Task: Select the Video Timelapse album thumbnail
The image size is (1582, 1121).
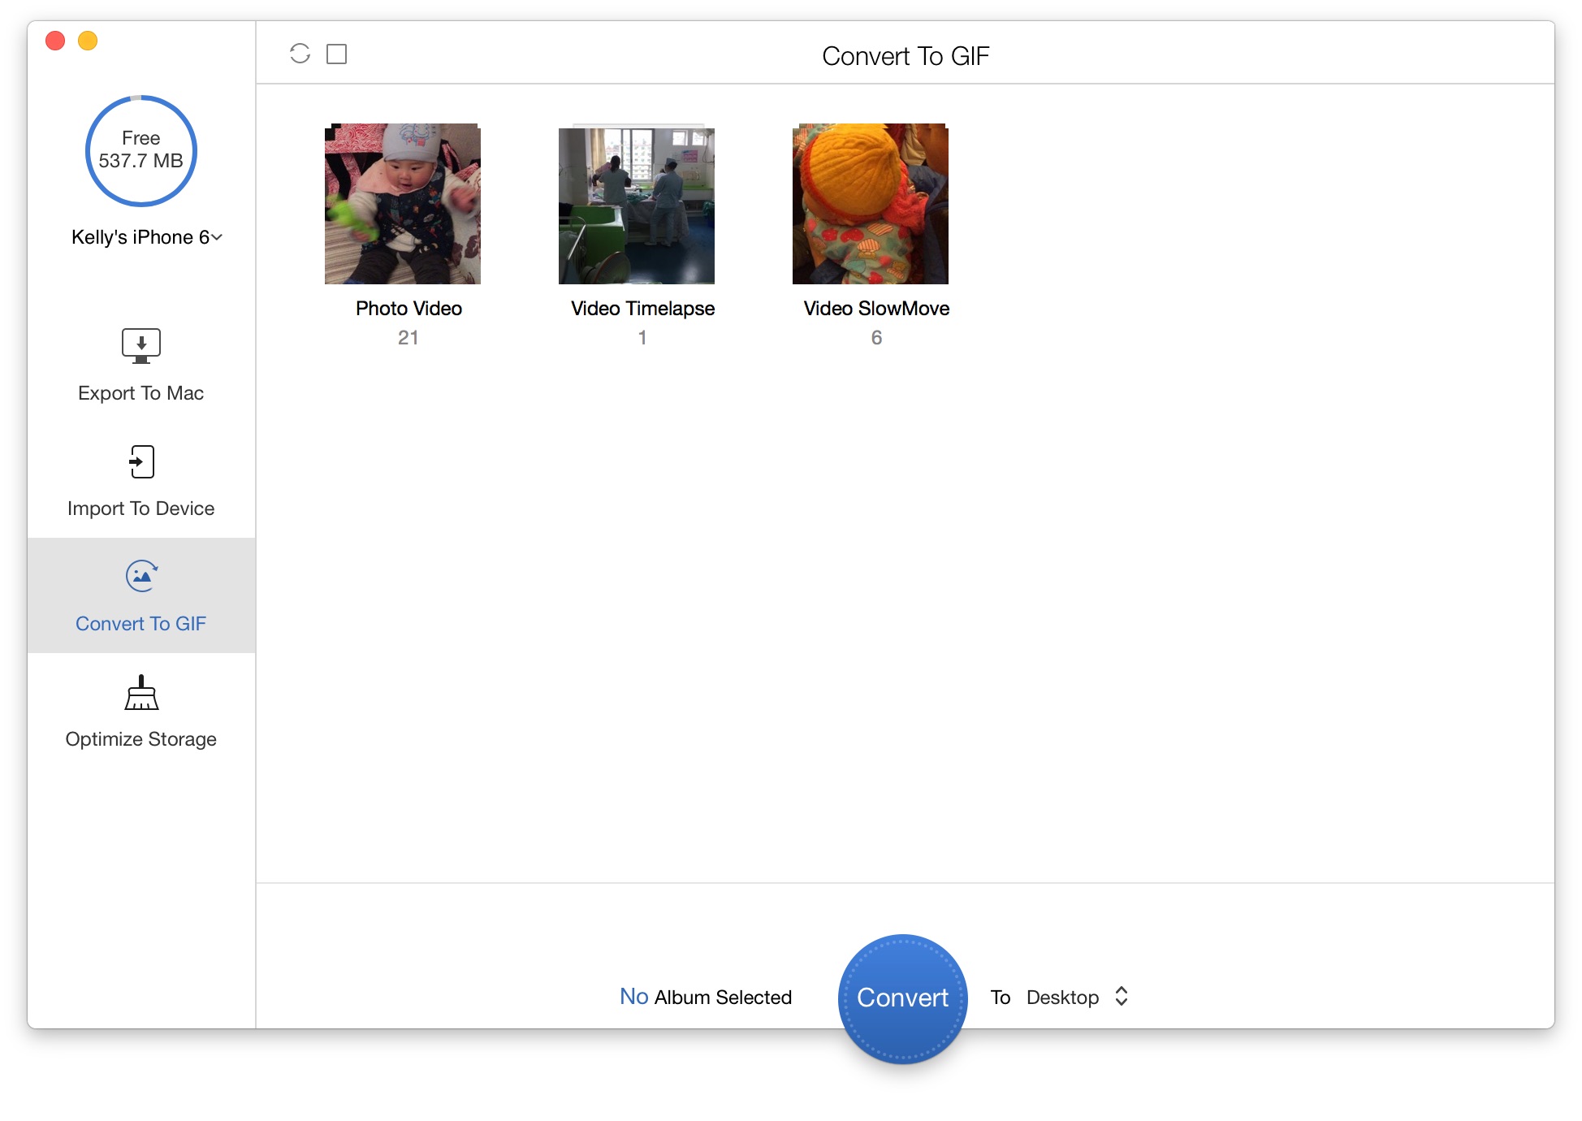Action: (x=637, y=204)
